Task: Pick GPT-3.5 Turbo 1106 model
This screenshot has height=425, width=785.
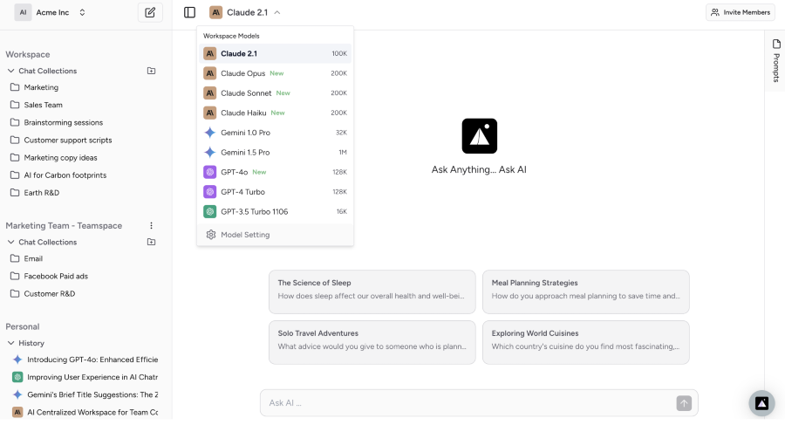Action: click(x=275, y=211)
